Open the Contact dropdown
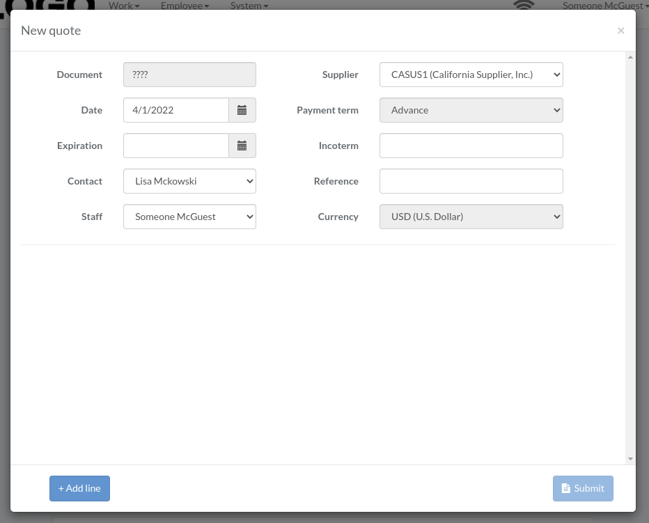The image size is (649, 523). [189, 181]
